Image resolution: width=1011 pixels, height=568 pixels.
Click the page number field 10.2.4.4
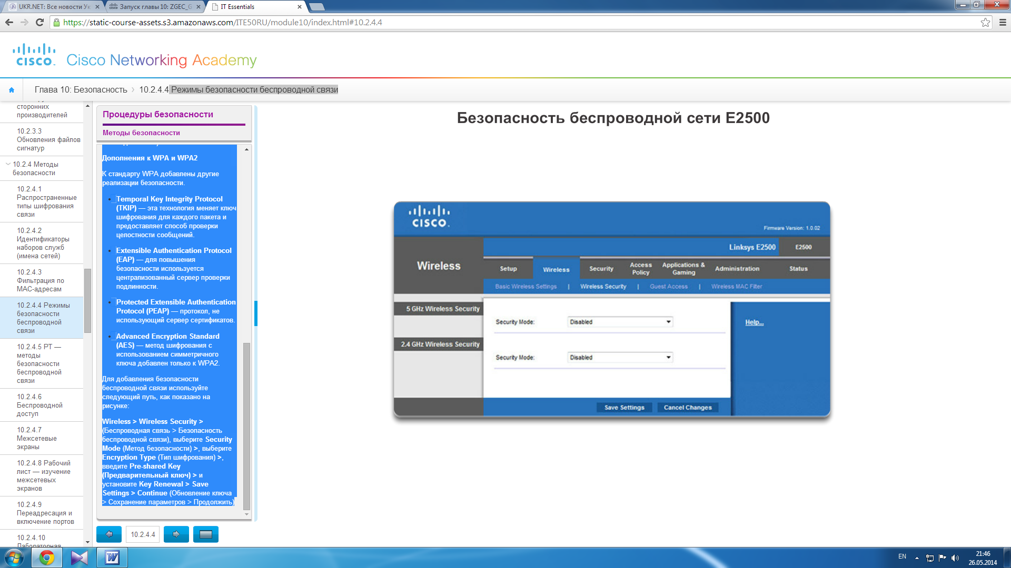pyautogui.click(x=143, y=534)
